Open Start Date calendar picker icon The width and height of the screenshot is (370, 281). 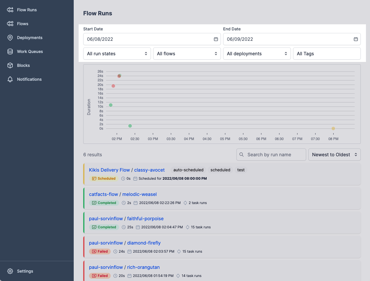(216, 39)
